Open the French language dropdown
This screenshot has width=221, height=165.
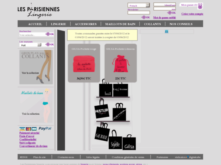(139, 5)
